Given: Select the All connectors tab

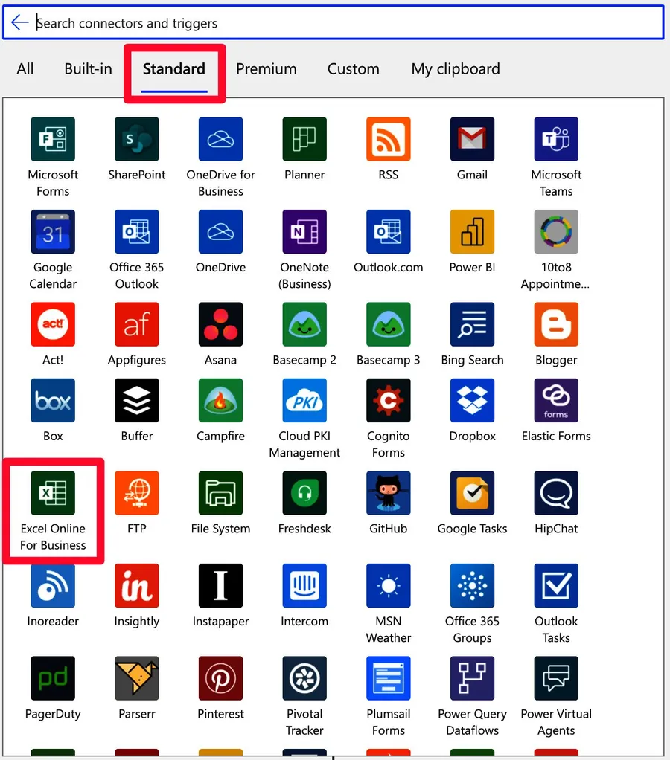Looking at the screenshot, I should pyautogui.click(x=25, y=68).
